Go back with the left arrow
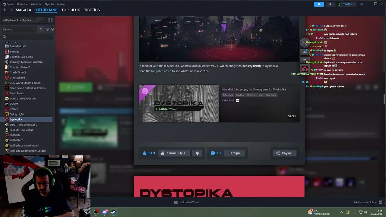 pyautogui.click(x=5, y=10)
